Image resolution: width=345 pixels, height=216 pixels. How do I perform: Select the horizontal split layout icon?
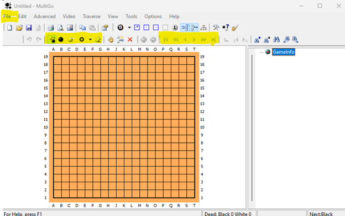156,27
